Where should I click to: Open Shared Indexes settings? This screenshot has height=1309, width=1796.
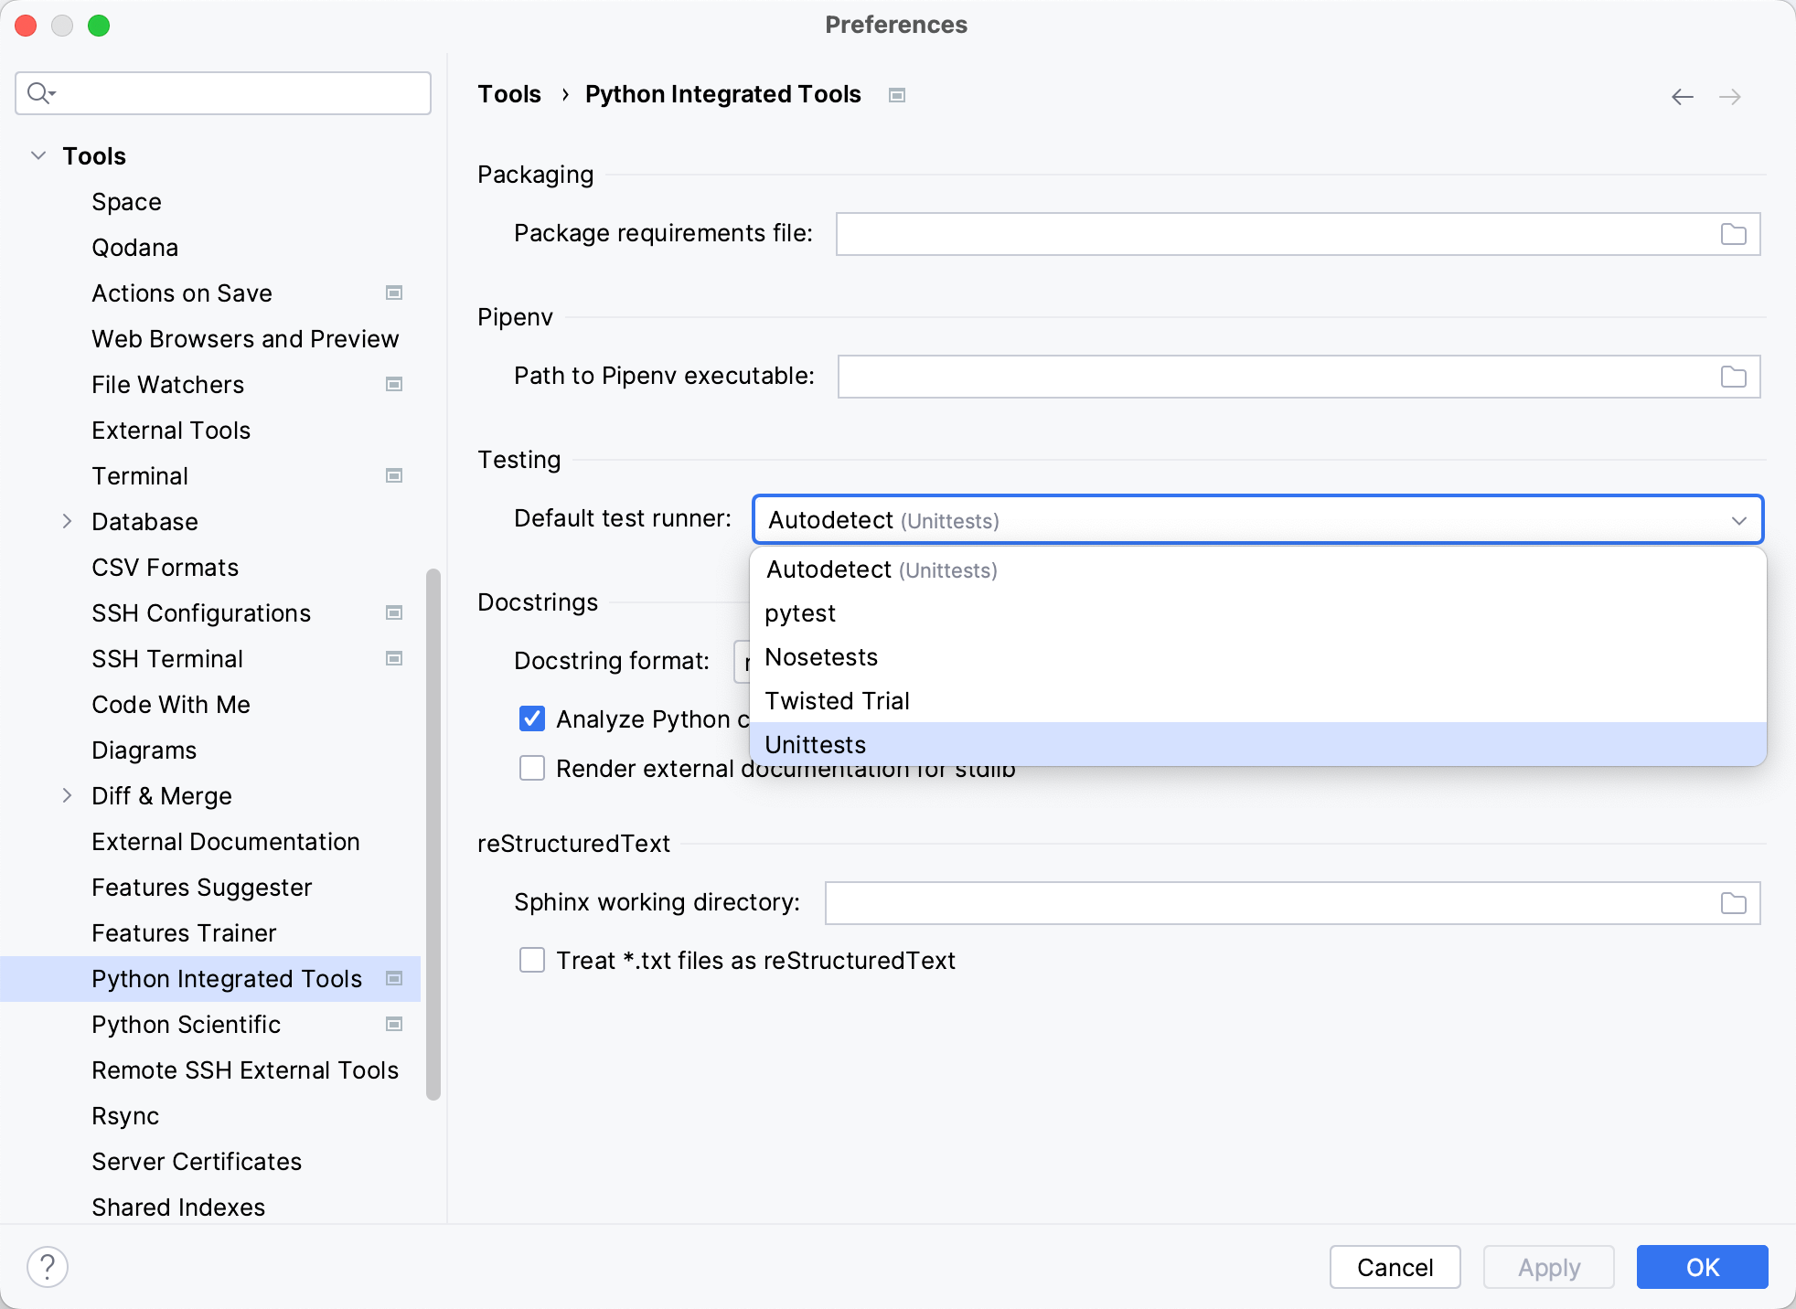click(178, 1207)
